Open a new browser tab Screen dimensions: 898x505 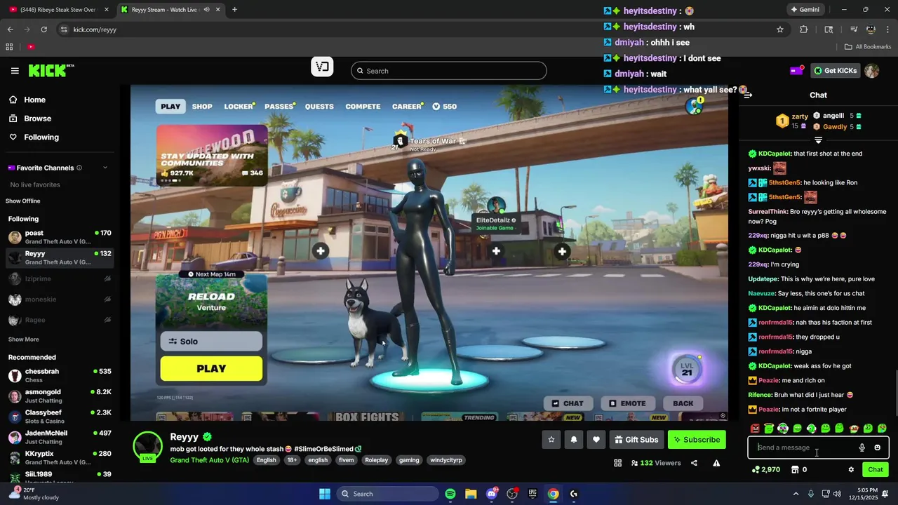(x=234, y=10)
